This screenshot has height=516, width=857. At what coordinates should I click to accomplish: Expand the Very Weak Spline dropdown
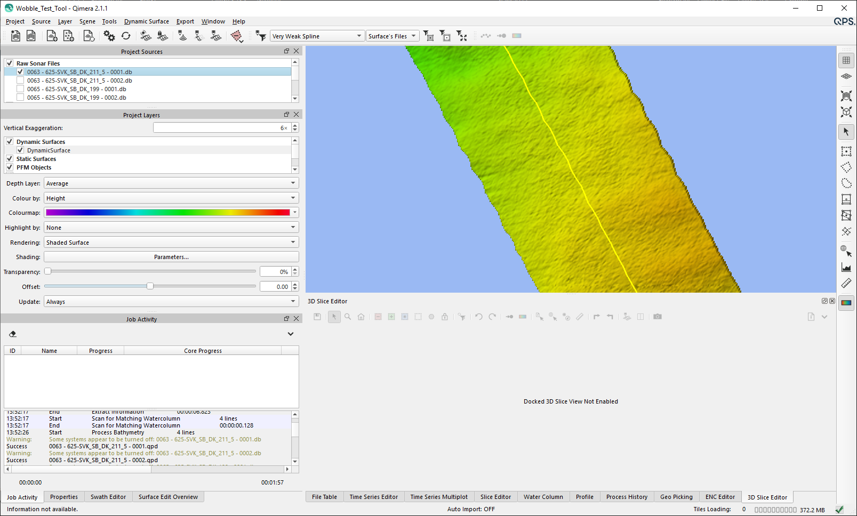pos(317,36)
